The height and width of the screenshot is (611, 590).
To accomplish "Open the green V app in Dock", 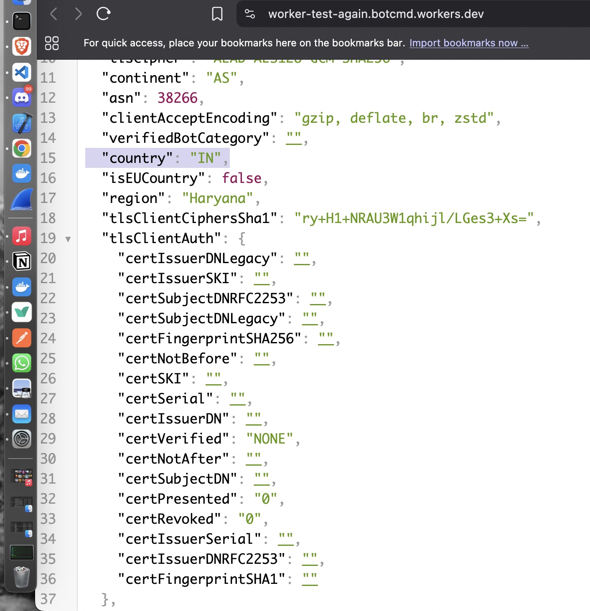I will 22,312.
